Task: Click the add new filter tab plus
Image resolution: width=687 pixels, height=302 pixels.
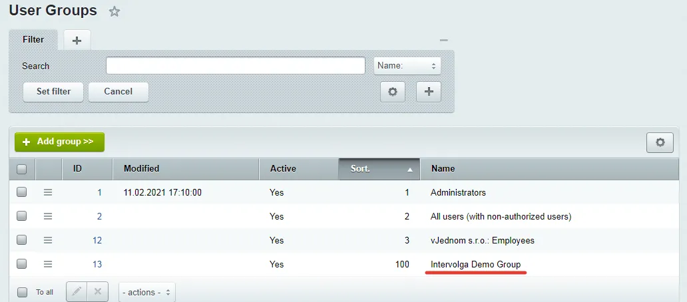Action: 77,40
